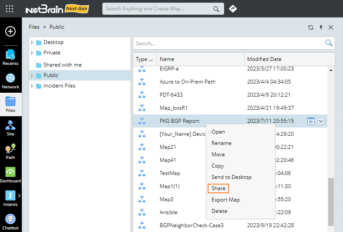343x232 pixels.
Task: Click the file search input field
Action: pos(229,44)
